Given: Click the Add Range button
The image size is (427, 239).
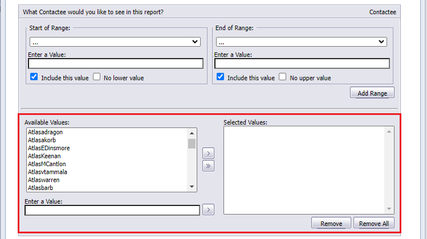Looking at the screenshot, I should [x=372, y=93].
